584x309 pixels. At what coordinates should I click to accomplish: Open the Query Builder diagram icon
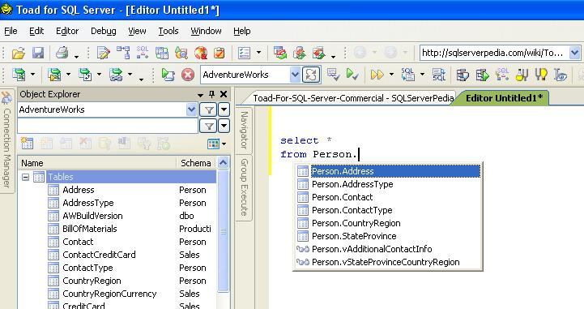point(123,53)
